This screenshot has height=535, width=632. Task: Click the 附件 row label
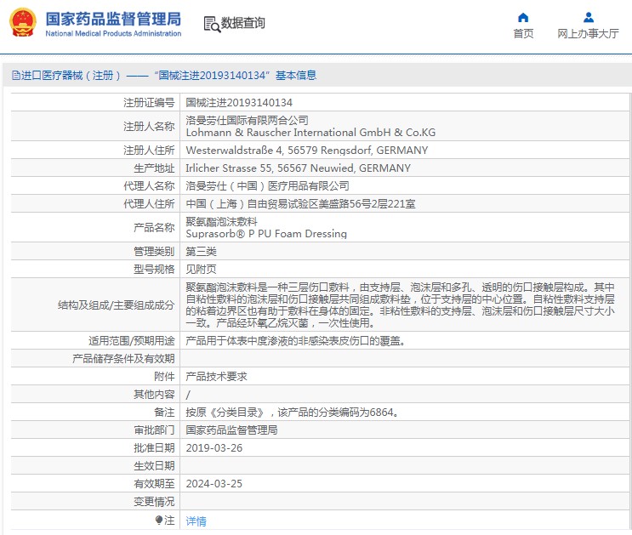(x=164, y=377)
